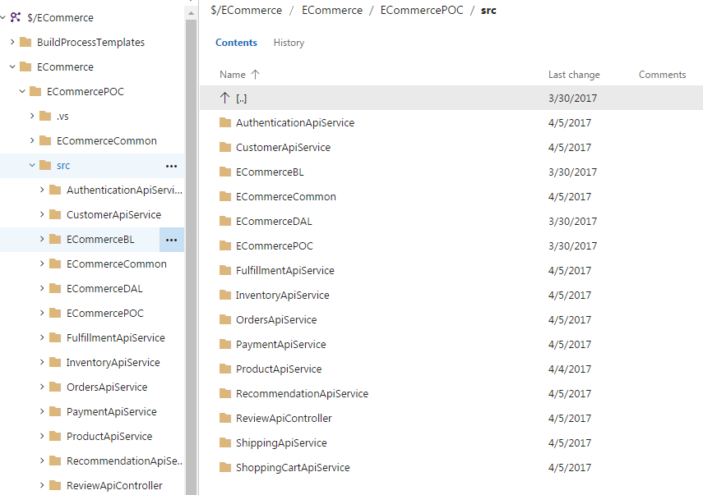
Task: Click the folder icon beside RecommendationApiService
Action: click(x=224, y=393)
